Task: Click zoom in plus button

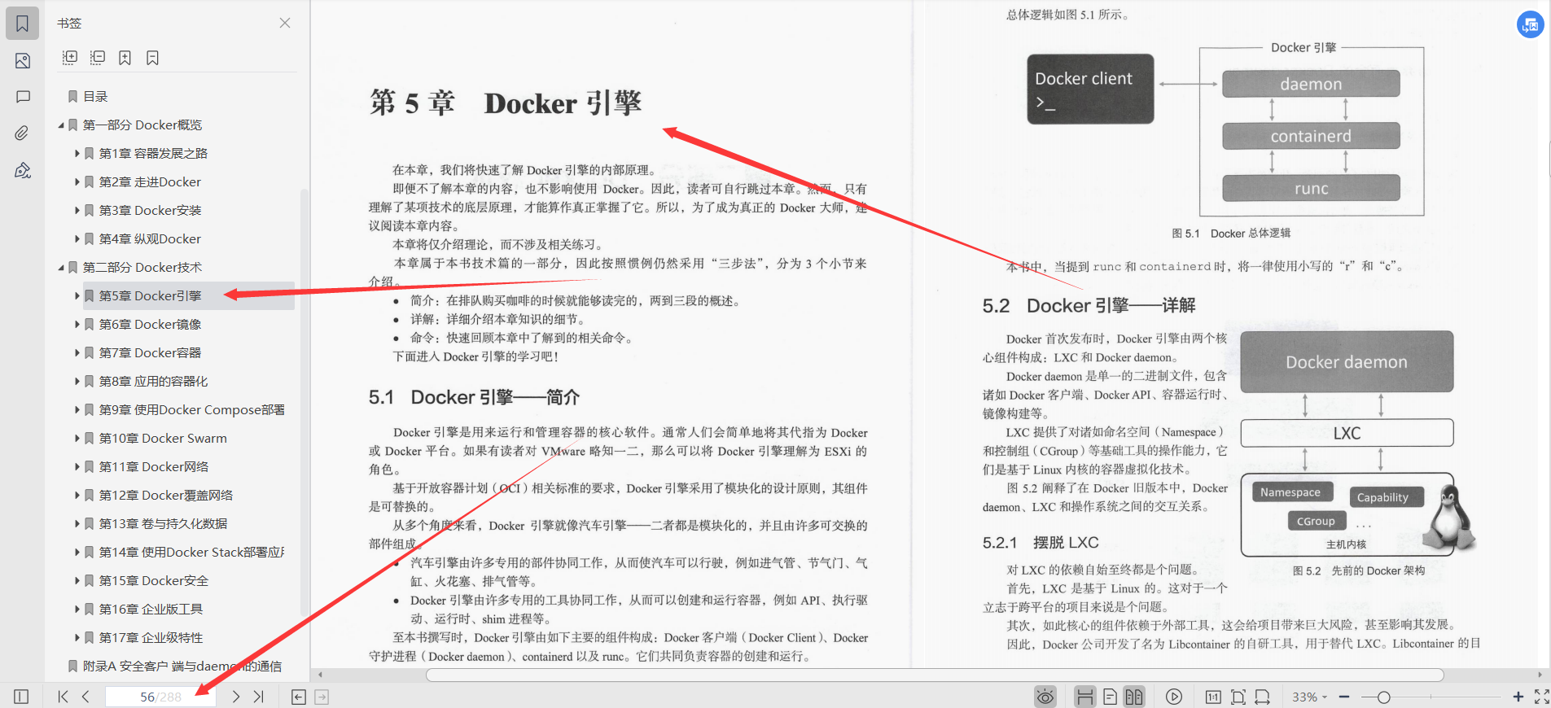Action: click(x=1518, y=697)
